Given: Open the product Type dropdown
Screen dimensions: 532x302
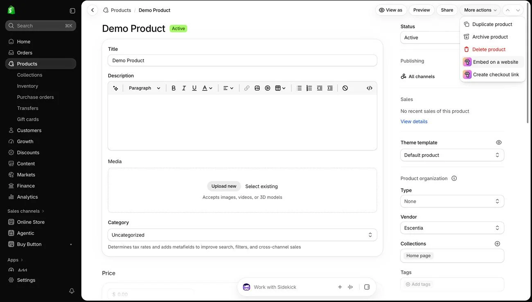Looking at the screenshot, I should click(x=452, y=201).
